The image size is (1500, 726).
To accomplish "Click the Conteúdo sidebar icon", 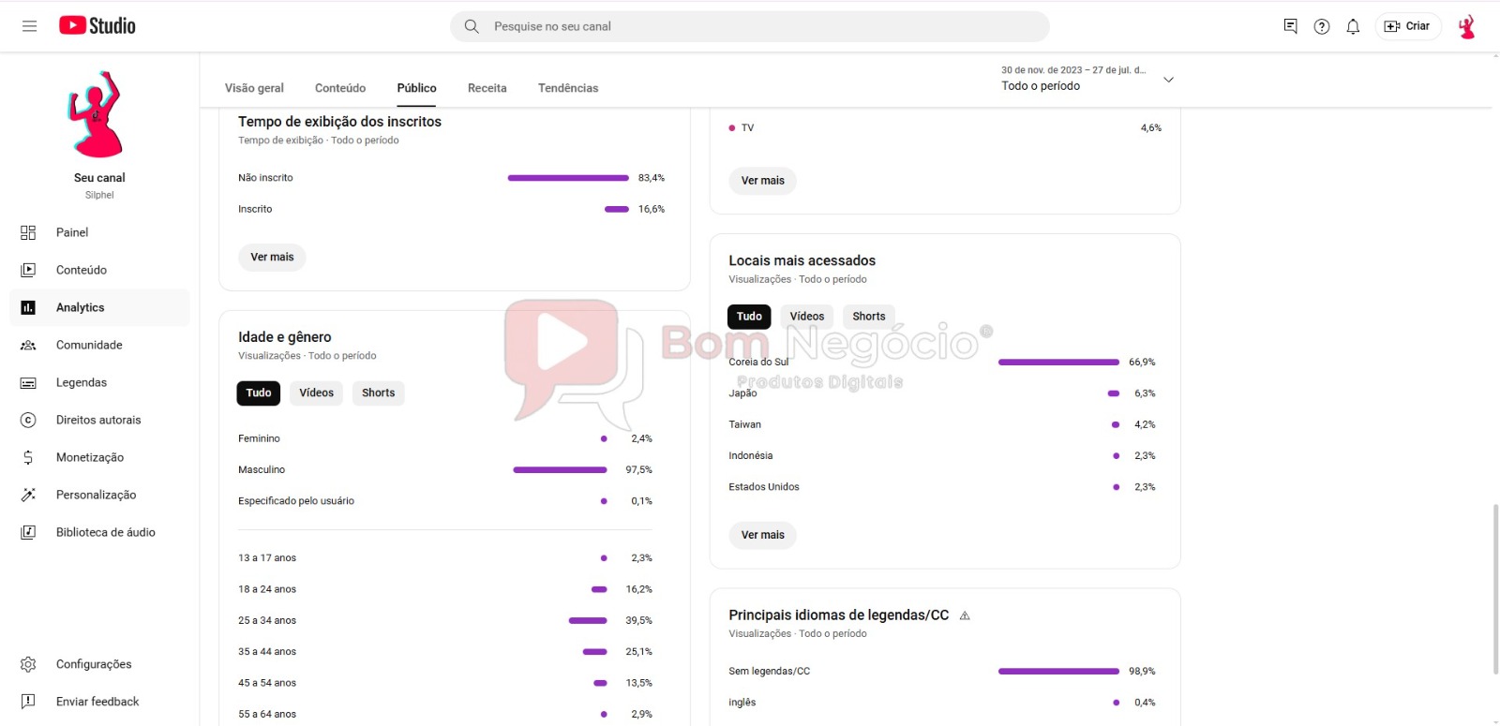I will 28,270.
